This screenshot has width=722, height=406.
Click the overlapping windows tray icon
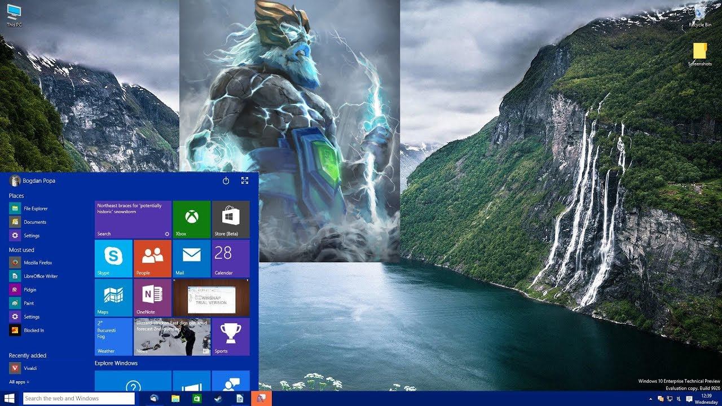pyautogui.click(x=661, y=399)
